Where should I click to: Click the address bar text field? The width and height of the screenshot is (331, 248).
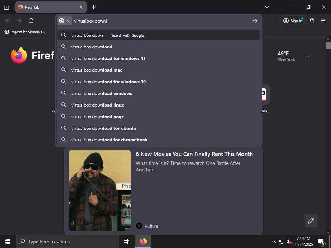coord(162,21)
